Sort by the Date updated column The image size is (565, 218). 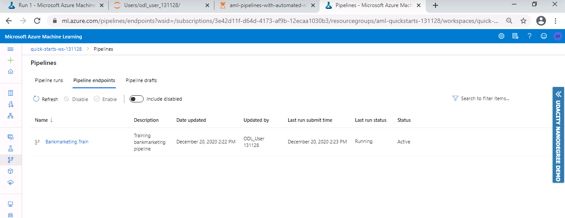[x=191, y=120]
